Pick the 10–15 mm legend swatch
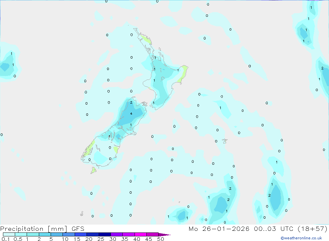Viewport: 329px width, 241px height. (x=69, y=234)
